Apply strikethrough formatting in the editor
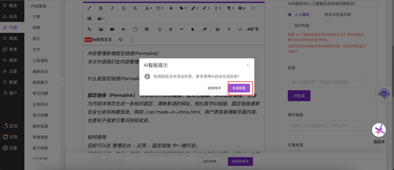This screenshot has height=170, width=394. pos(135,8)
